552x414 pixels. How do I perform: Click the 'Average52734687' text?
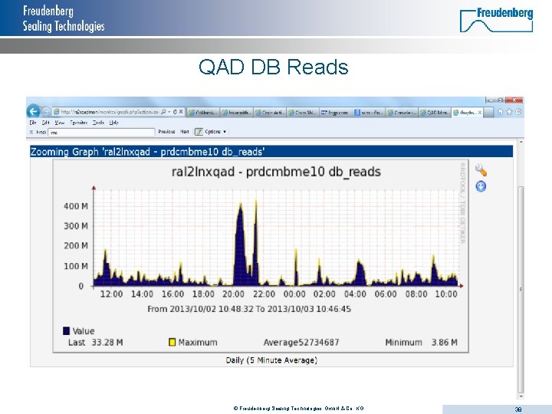(301, 342)
